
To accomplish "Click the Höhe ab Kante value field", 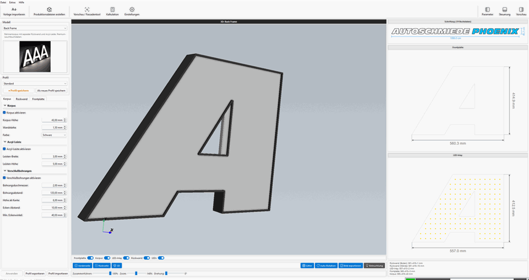I will (x=53, y=200).
